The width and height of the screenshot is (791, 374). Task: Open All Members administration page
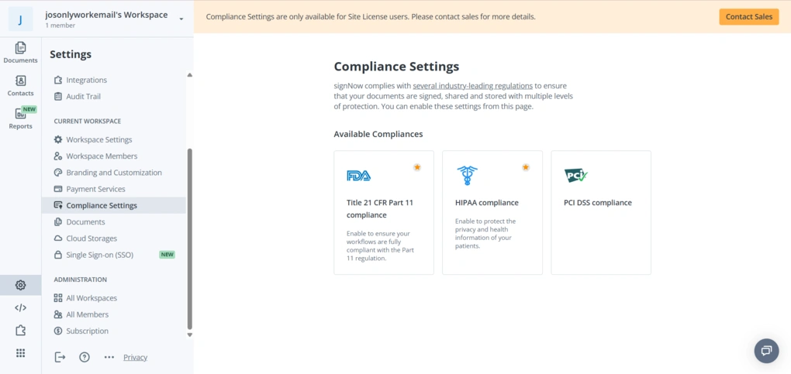(x=88, y=314)
